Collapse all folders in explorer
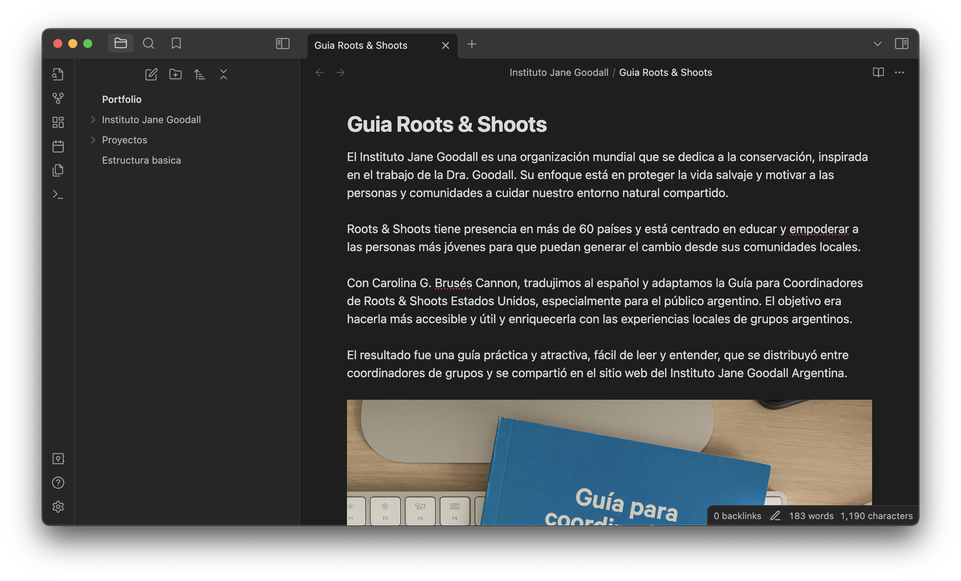 224,74
